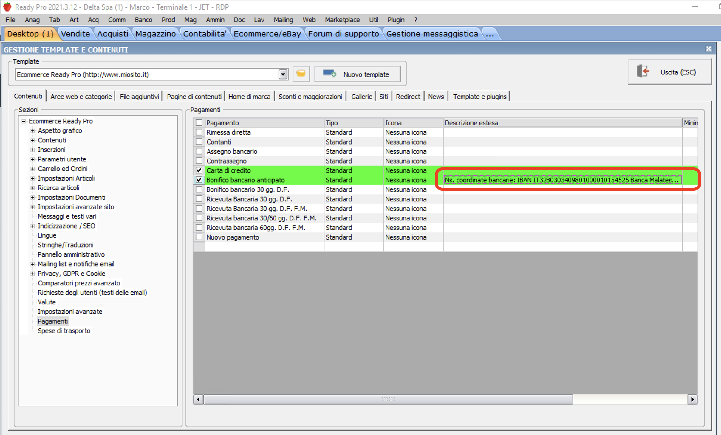Check the Rimessa diretta payment checkbox
The image size is (721, 435).
point(199,132)
